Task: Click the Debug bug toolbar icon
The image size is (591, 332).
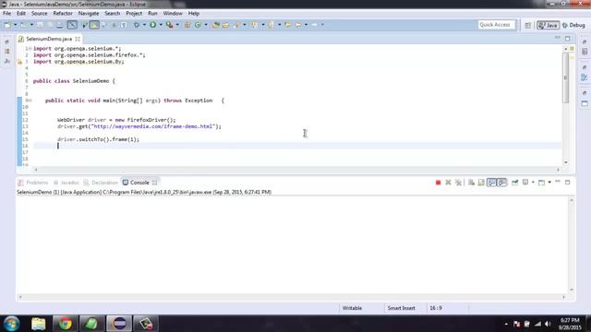Action: [137, 25]
